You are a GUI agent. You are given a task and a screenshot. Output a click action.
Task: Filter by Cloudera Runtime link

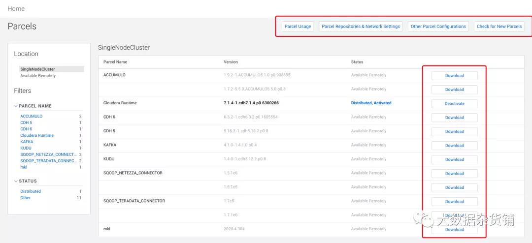click(36, 135)
